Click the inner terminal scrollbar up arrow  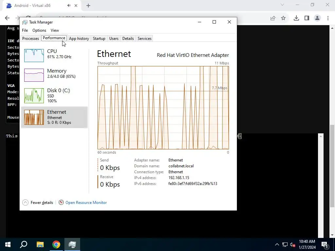tap(321, 136)
